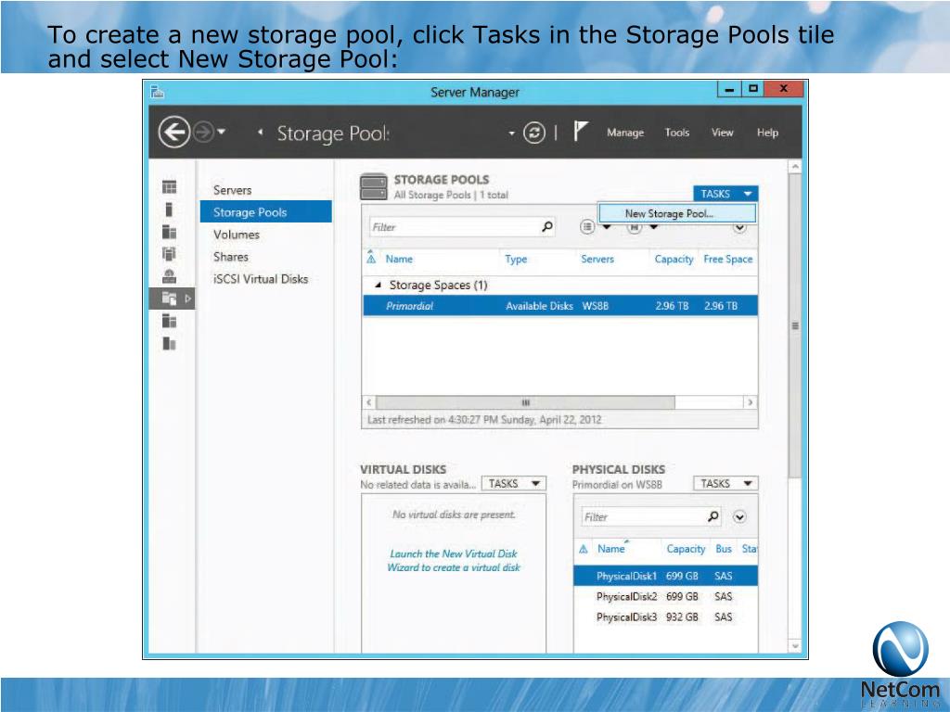Go to Shares in the navigation pane
Screen dimensions: 950x712
231,257
